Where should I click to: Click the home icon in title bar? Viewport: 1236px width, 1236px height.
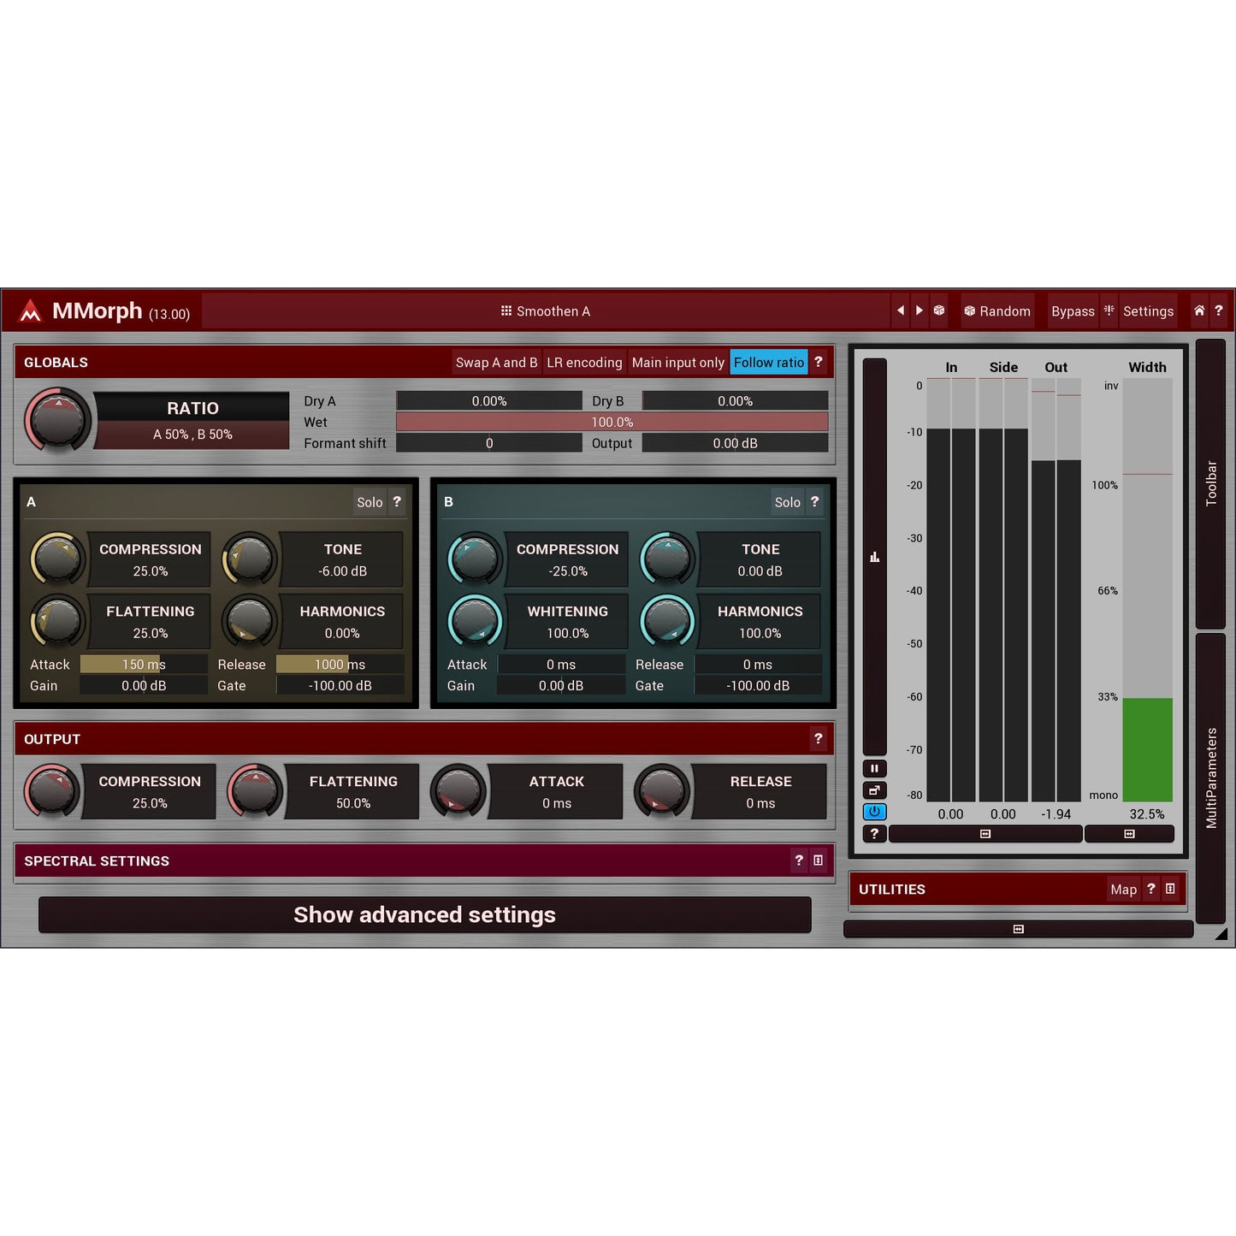click(1199, 310)
